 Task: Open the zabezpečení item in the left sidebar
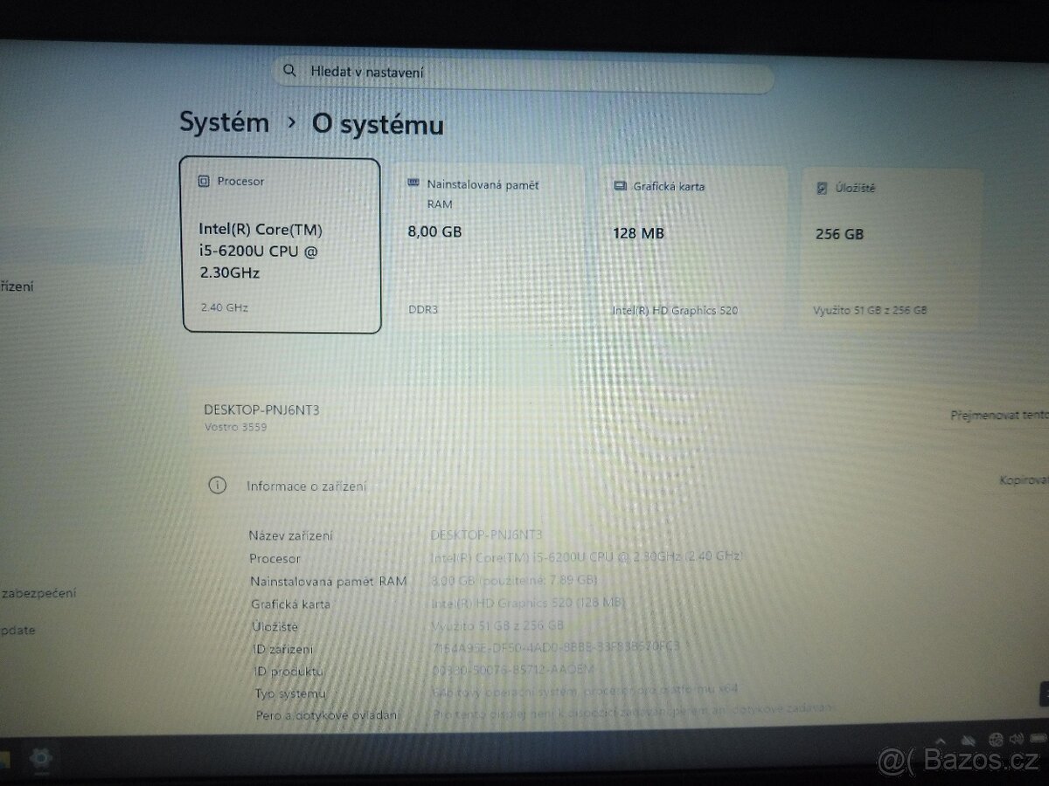tap(38, 593)
